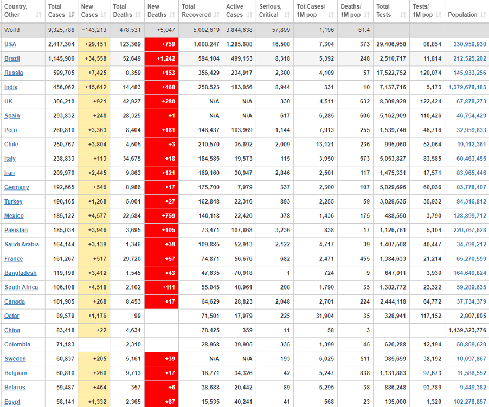Open the Colombia link
This screenshot has width=489, height=407.
17,345
